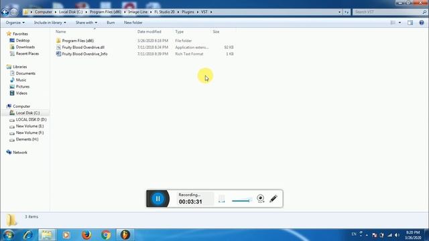429x241 pixels.
Task: Adjust the recorder volume slider
Action: [x=241, y=201]
